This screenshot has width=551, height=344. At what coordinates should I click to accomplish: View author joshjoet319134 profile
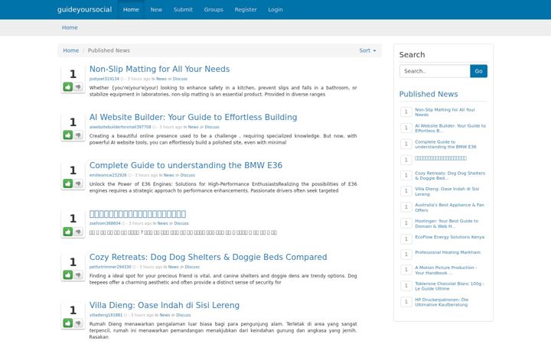(104, 79)
